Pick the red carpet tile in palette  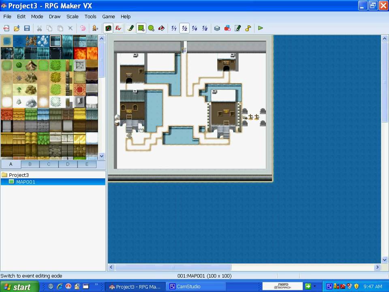[80, 90]
